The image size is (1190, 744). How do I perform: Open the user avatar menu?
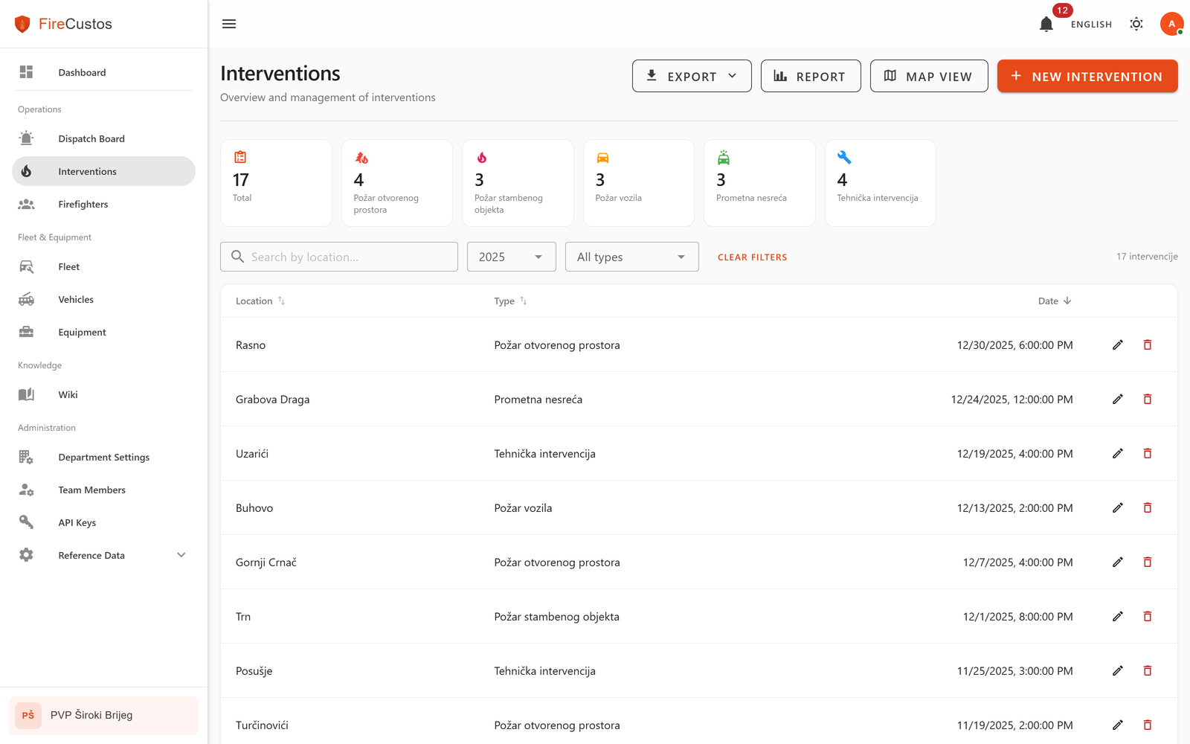[x=1171, y=24]
